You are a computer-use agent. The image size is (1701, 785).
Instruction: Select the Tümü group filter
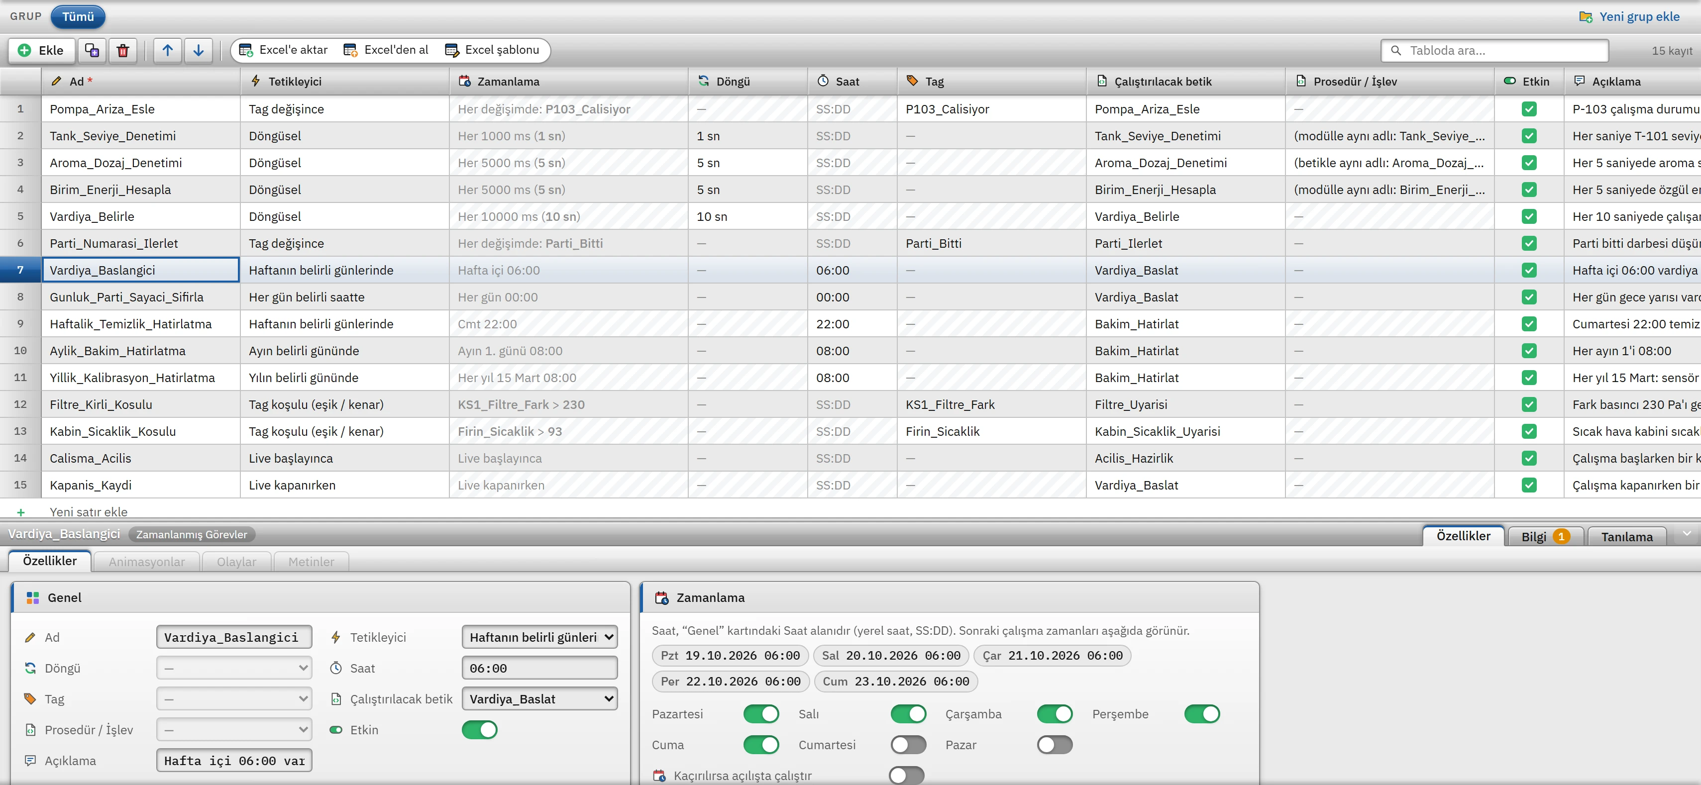click(x=78, y=16)
